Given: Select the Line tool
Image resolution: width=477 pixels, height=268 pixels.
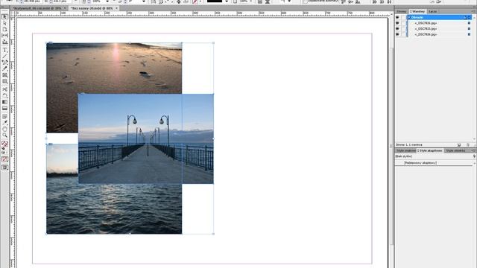Looking at the screenshot, I should [5, 56].
